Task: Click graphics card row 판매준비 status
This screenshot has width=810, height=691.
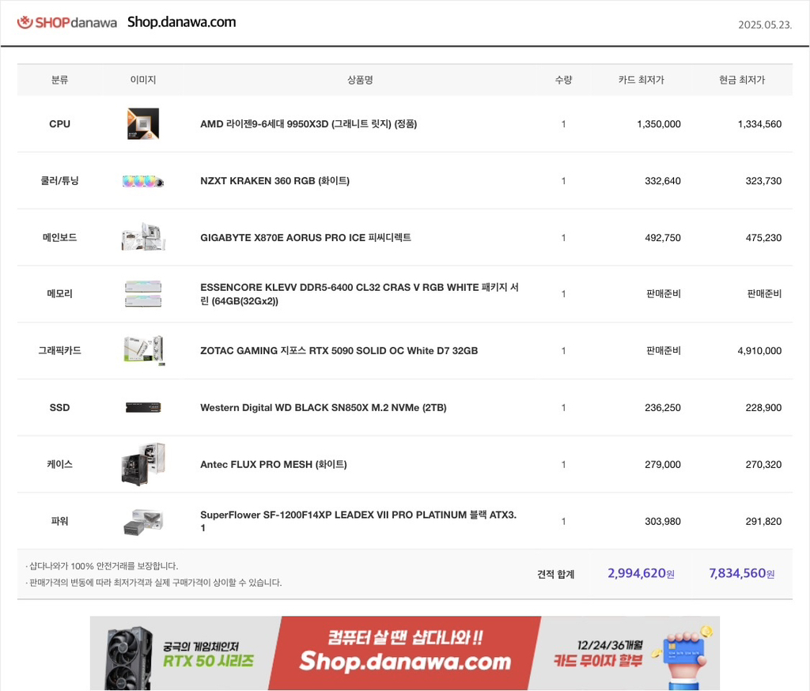Action: (664, 351)
